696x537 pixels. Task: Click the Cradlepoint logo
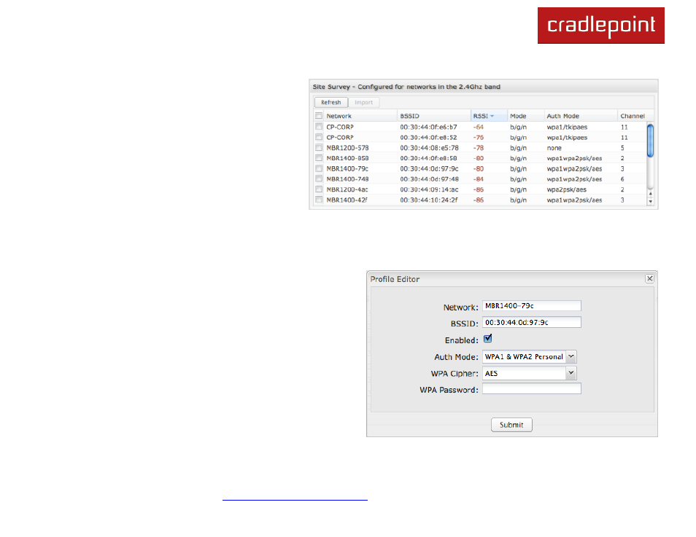601,26
